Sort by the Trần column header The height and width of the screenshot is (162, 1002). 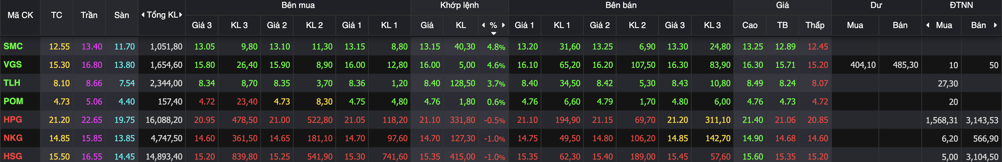click(x=89, y=15)
